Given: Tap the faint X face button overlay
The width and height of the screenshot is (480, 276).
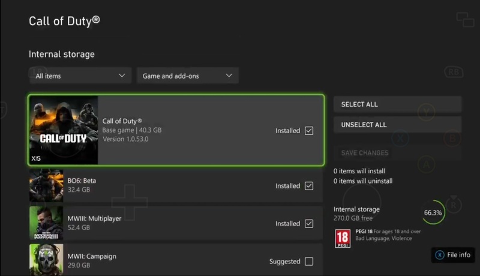Looking at the screenshot, I should tap(400, 139).
